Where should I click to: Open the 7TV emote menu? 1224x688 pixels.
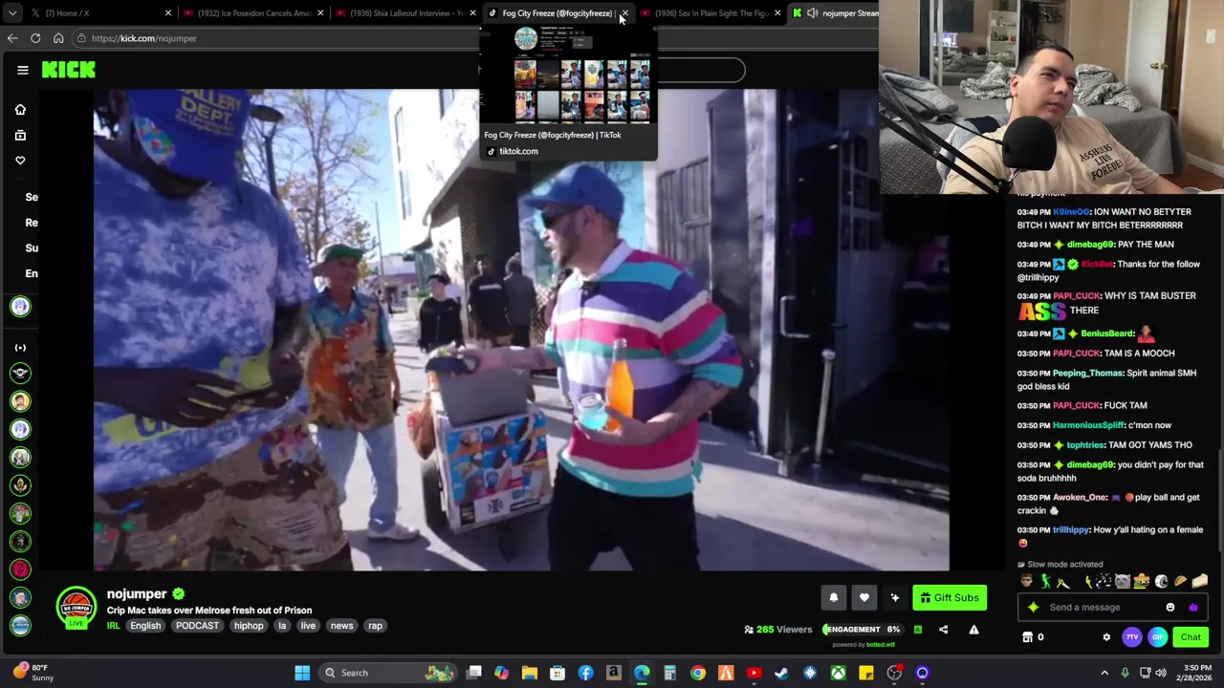click(1132, 637)
